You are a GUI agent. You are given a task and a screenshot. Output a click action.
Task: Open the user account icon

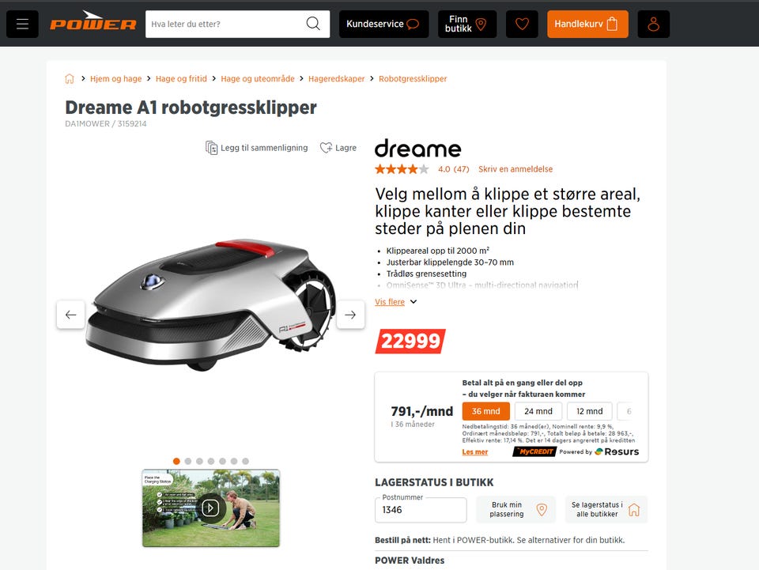(654, 25)
